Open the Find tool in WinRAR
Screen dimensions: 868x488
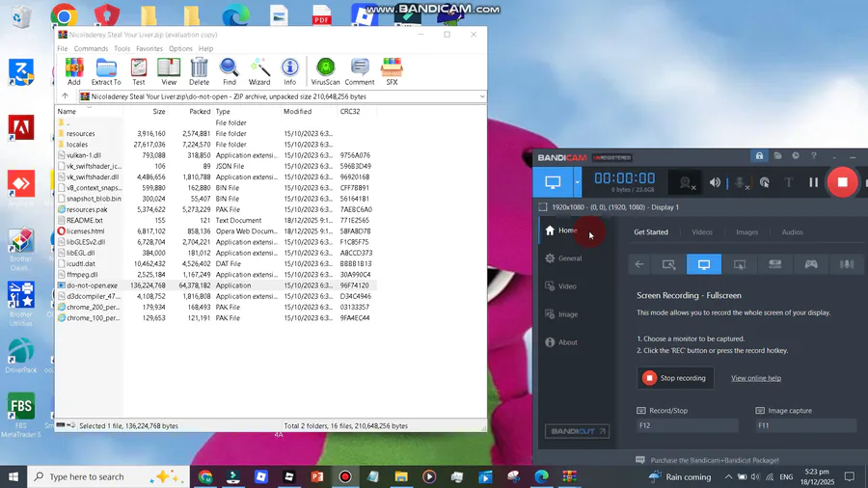230,71
